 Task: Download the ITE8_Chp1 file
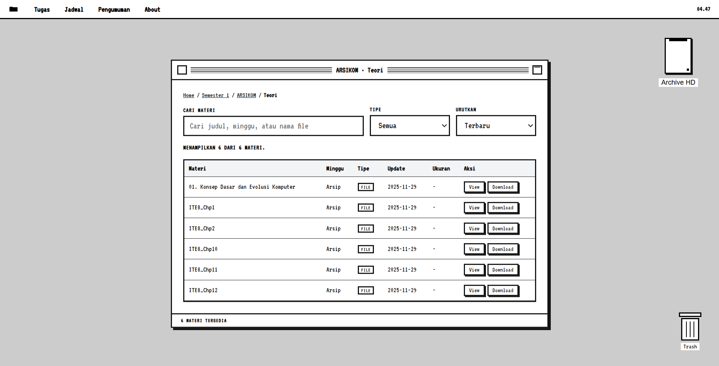click(503, 208)
